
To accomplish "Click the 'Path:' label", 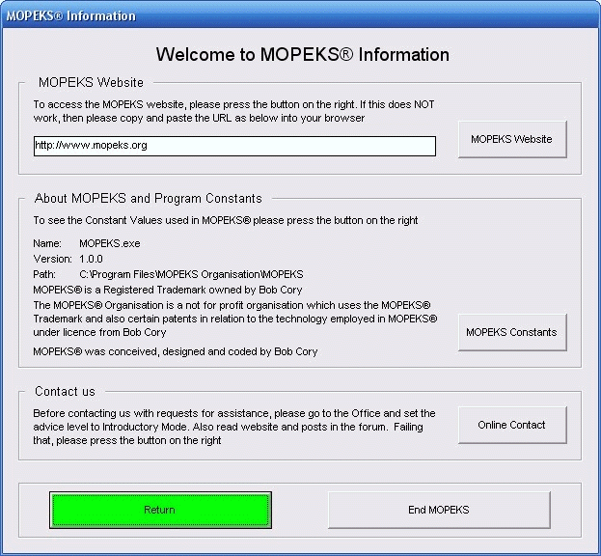I will 44,274.
